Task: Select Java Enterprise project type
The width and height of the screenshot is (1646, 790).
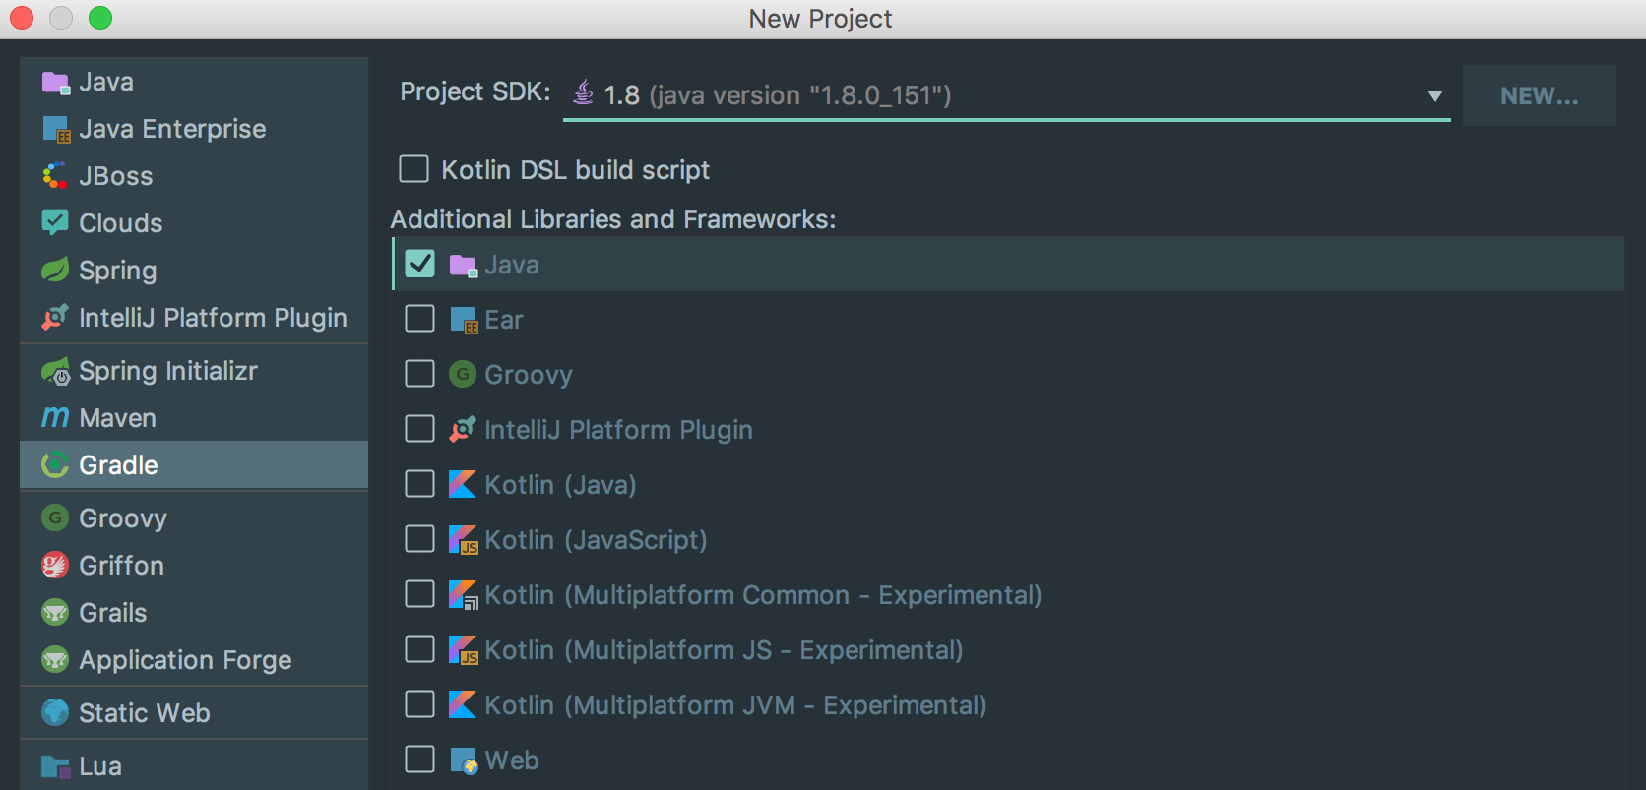Action: [194, 129]
